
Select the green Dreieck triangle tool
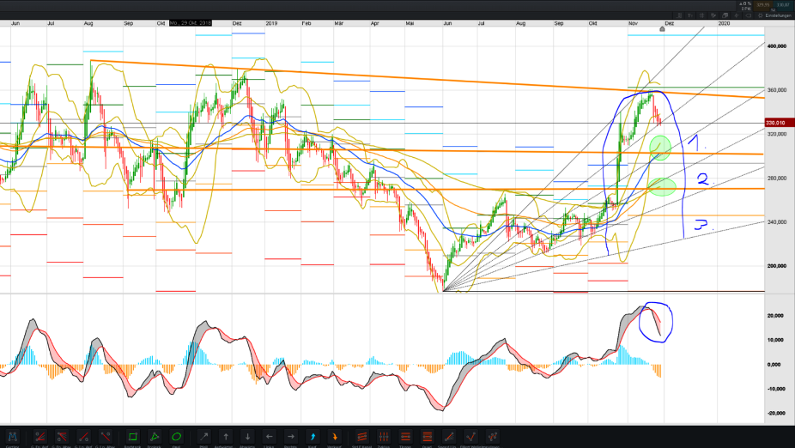pos(155,436)
